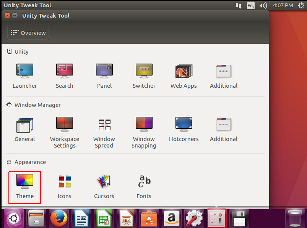307x228 pixels.
Task: Open the sound volume indicator
Action: 263,5
